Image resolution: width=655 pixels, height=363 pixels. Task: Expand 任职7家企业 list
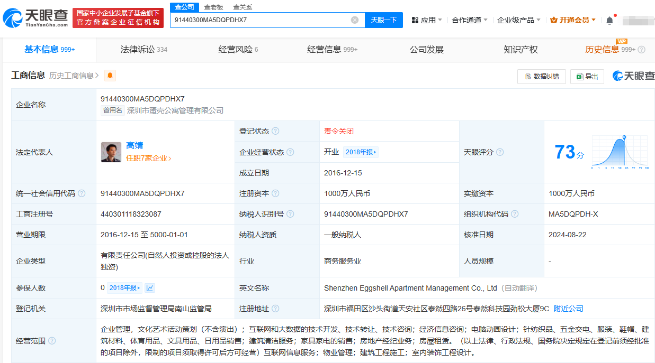(x=149, y=158)
